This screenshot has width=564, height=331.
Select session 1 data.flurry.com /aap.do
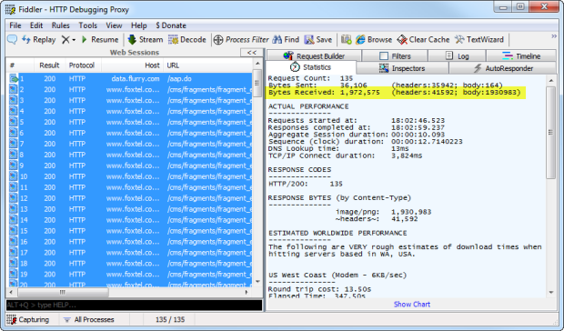129,79
